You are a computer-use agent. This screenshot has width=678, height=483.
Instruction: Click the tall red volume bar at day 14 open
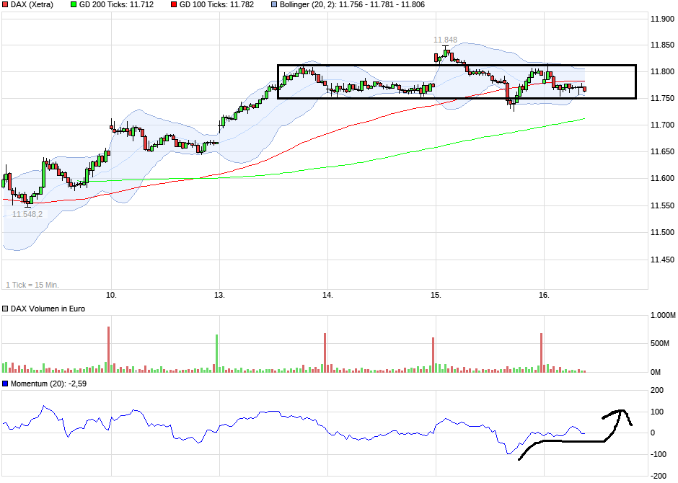325,353
